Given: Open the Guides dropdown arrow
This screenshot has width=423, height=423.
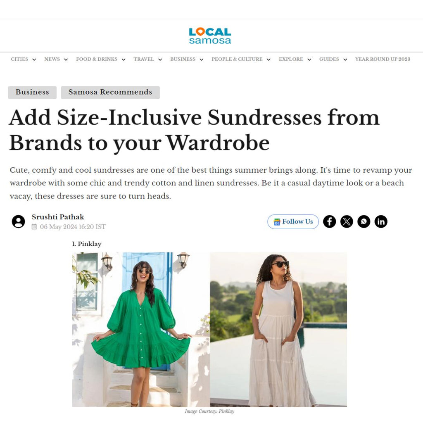Looking at the screenshot, I should pyautogui.click(x=345, y=59).
